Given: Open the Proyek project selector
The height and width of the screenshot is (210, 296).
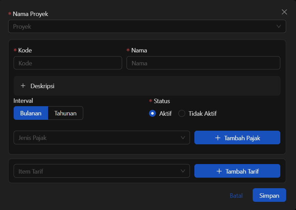Looking at the screenshot, I should pos(147,26).
